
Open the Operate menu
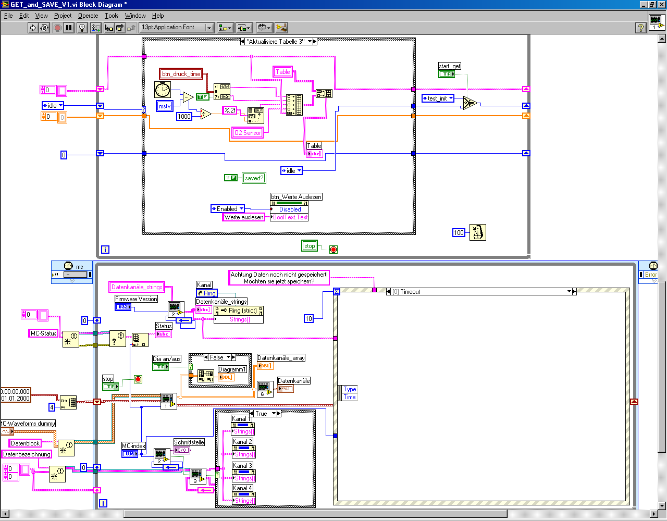click(88, 16)
